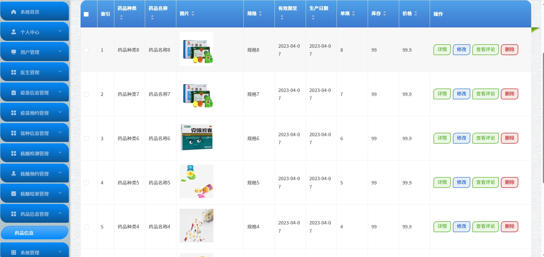Screen dimensions: 544x257
Task: Click 规格5 cell text
Action: point(253,183)
